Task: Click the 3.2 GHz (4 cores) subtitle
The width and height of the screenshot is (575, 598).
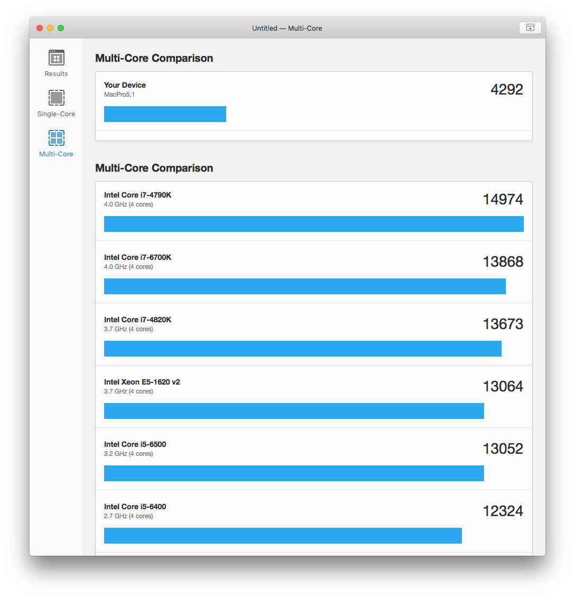Action: click(x=128, y=454)
